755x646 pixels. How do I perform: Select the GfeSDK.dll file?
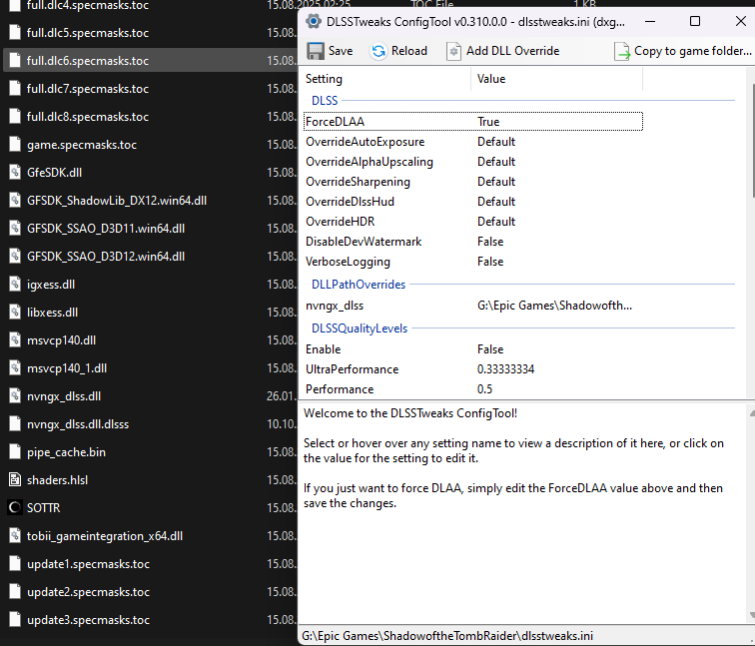click(54, 173)
